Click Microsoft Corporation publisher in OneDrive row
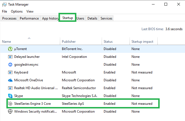Viewport: 185px width, 121px height. [78, 80]
